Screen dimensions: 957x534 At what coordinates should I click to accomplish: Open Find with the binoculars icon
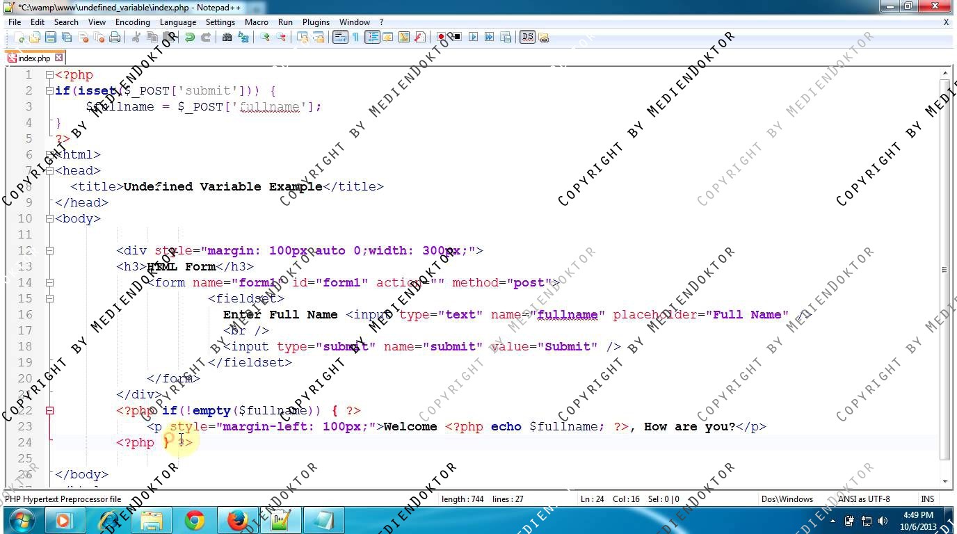[227, 38]
